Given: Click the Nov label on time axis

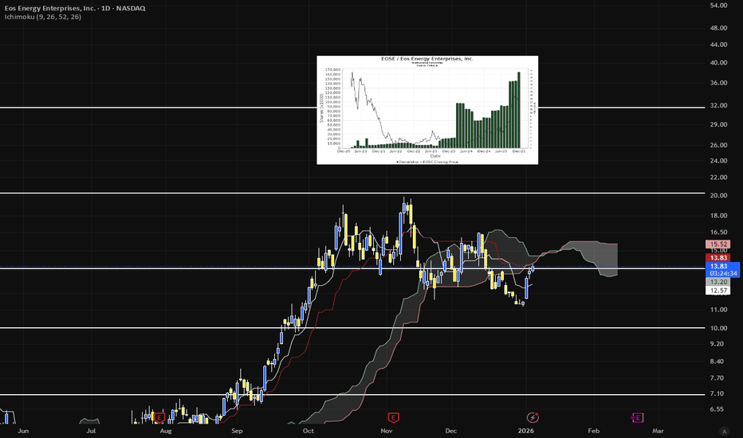Looking at the screenshot, I should [387, 431].
